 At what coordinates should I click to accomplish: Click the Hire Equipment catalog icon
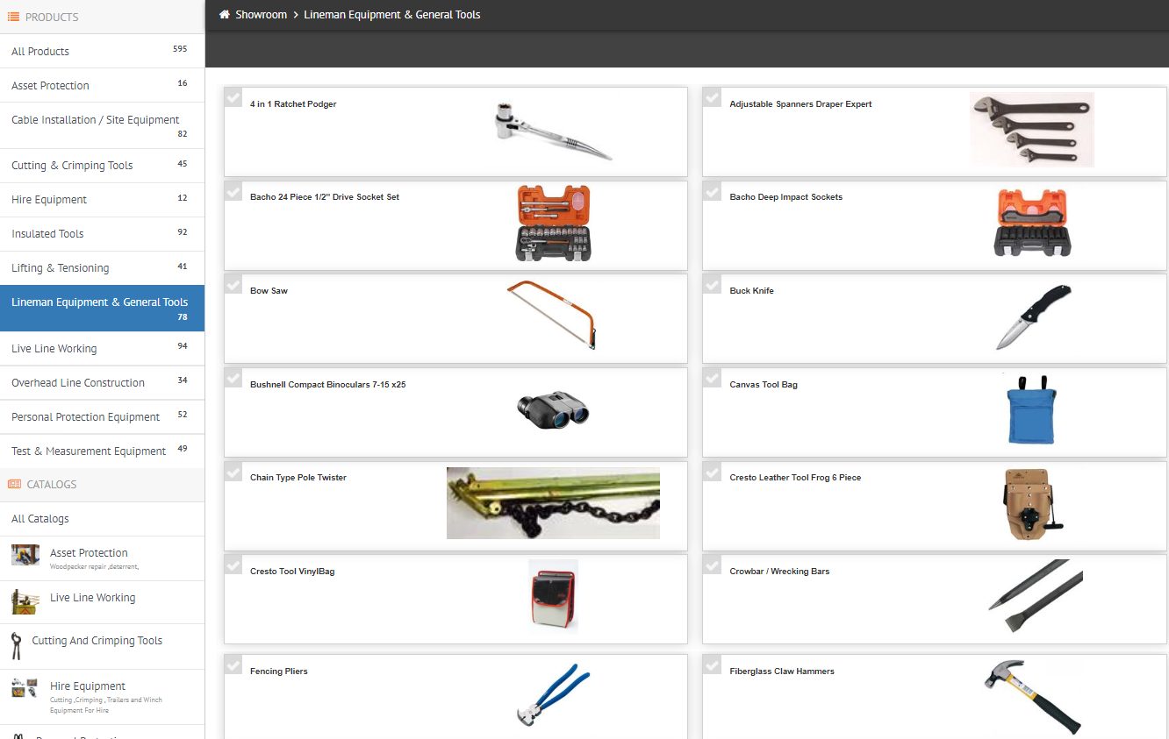(x=25, y=688)
